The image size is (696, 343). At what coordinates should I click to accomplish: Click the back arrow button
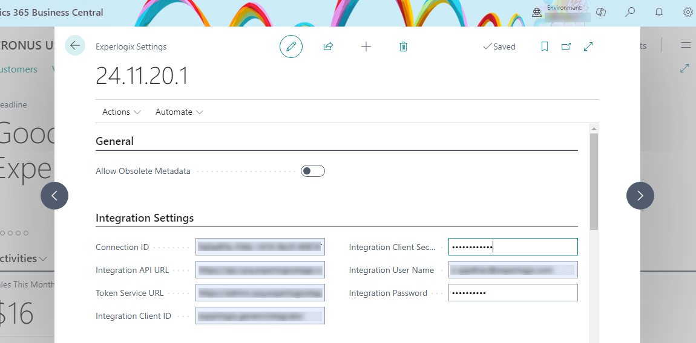(75, 45)
